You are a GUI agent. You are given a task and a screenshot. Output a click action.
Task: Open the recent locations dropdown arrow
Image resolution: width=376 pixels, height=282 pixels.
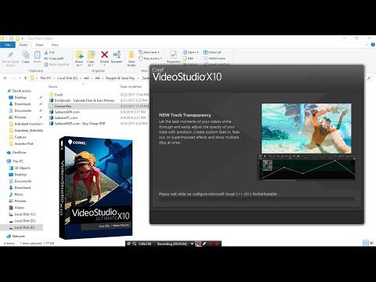click(19, 78)
